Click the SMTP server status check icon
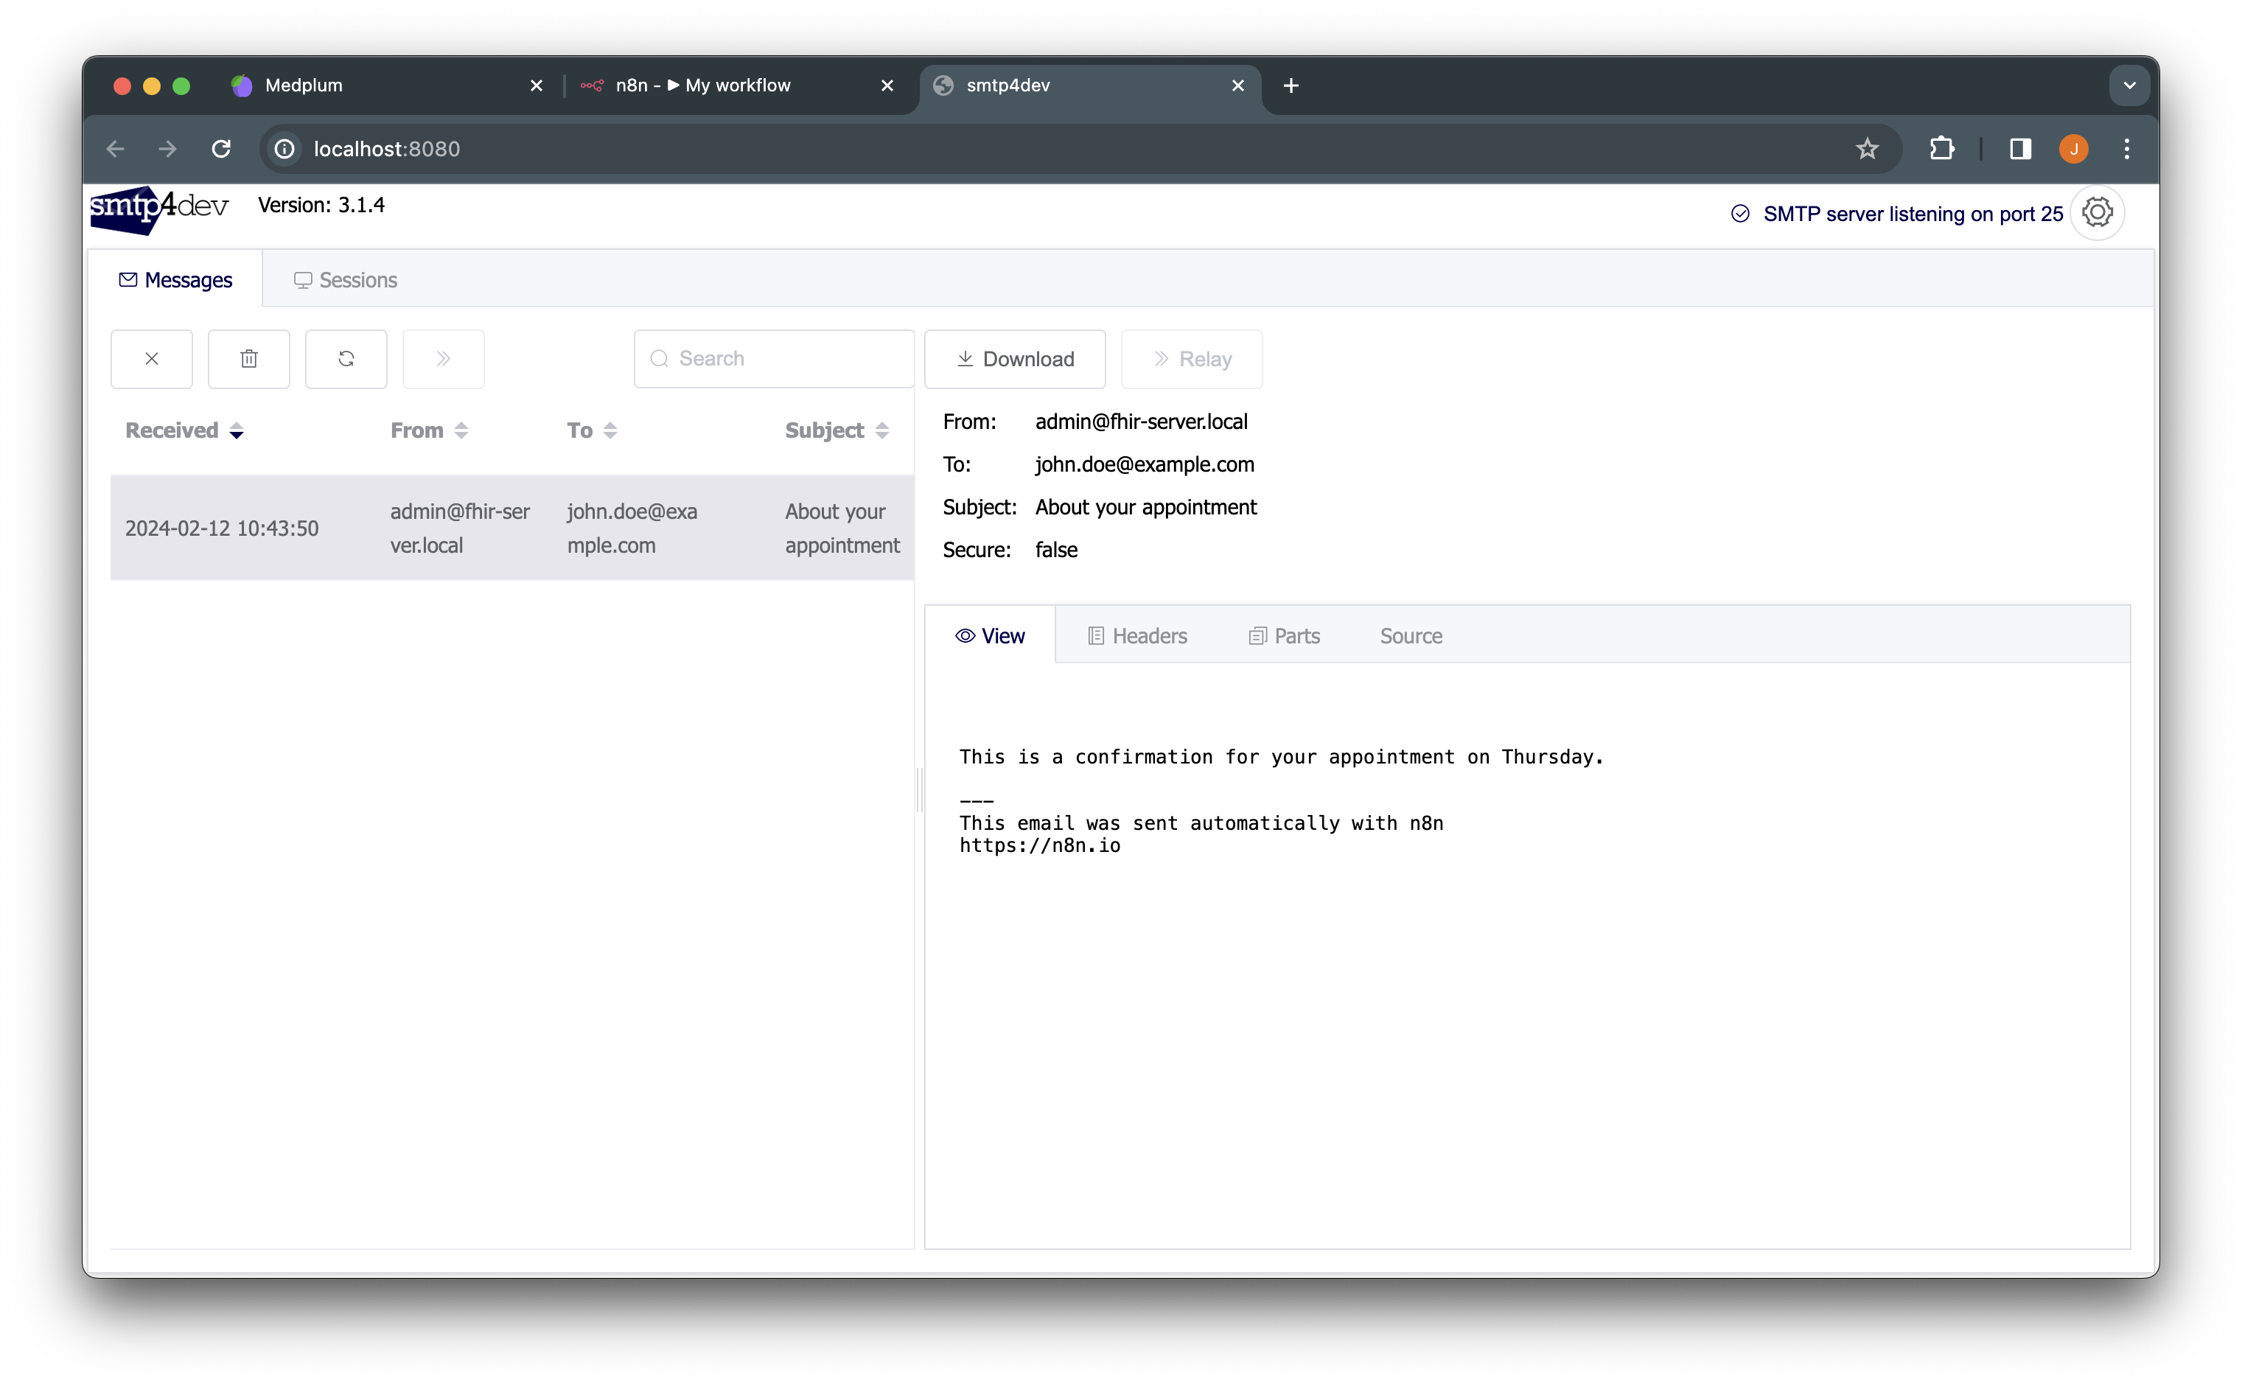The image size is (2242, 1387). coord(1740,214)
